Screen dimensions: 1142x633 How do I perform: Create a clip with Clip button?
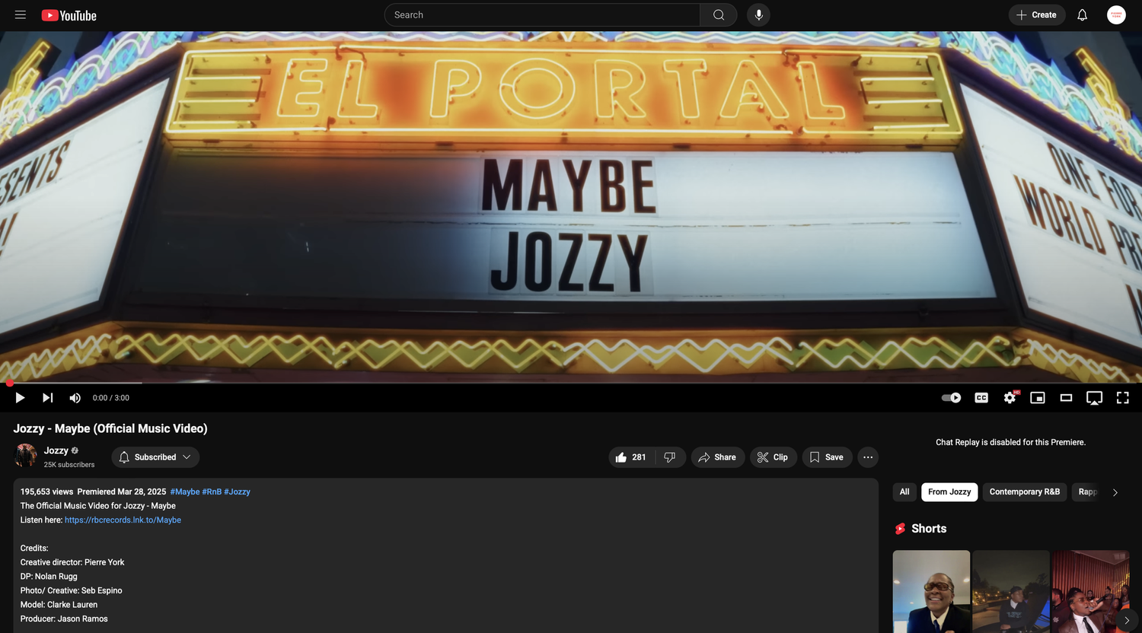click(774, 457)
